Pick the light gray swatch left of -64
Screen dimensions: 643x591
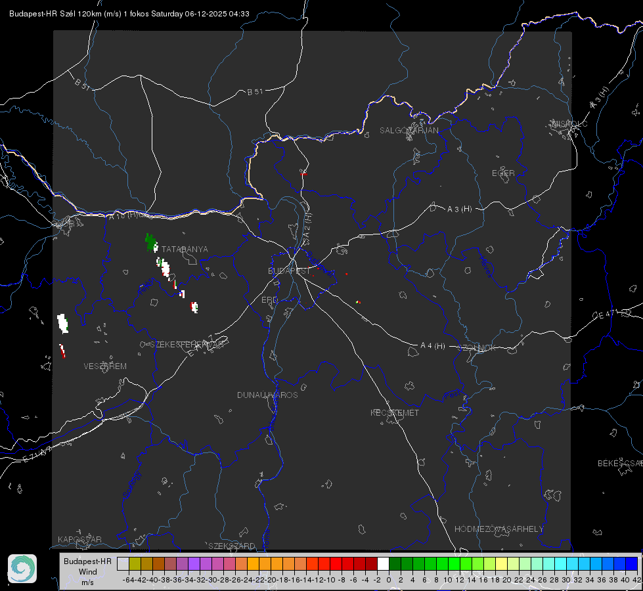(x=123, y=563)
